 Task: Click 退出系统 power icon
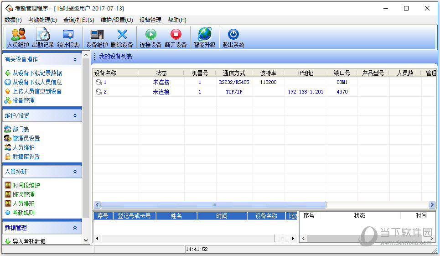233,37
